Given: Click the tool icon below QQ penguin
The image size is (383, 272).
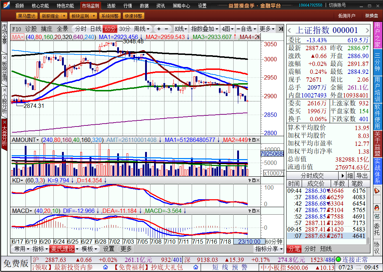Looking at the screenshot, I should 377,216.
